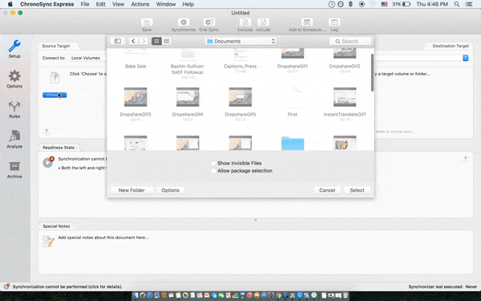The width and height of the screenshot is (481, 301).
Task: Select the Bake Sale file label
Action: point(135,66)
